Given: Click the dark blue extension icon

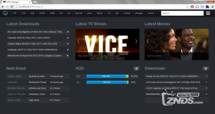Looking at the screenshot, I should 207,7.
